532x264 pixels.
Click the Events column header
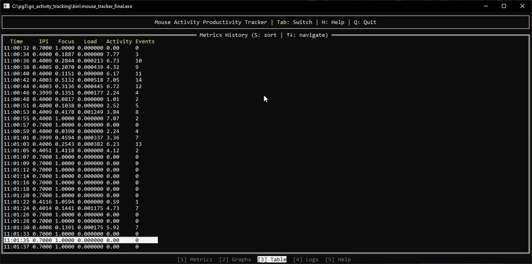145,42
